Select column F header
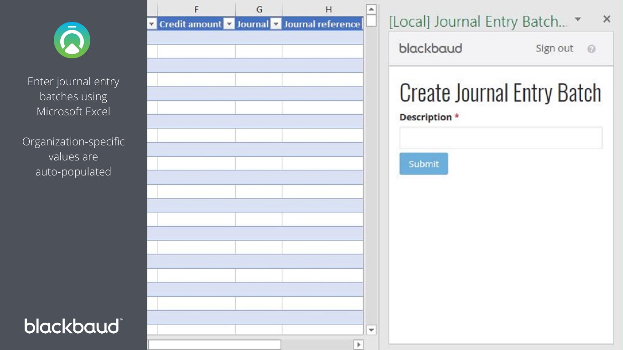623x350 pixels. click(x=197, y=9)
